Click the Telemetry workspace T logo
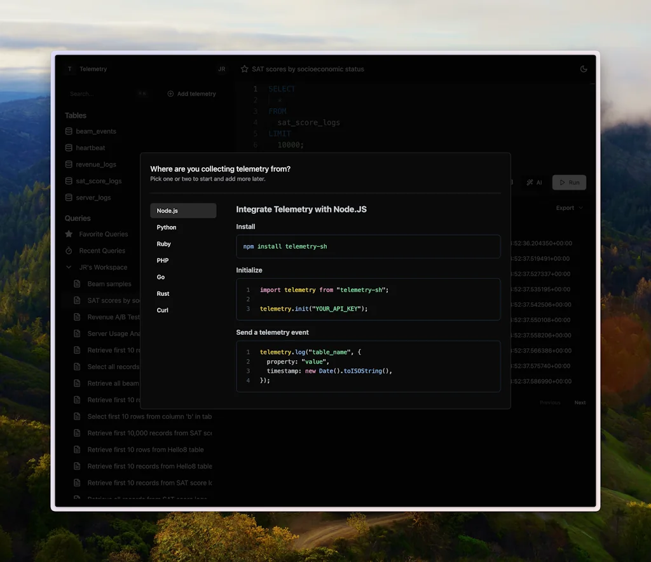The width and height of the screenshot is (651, 562). [x=69, y=69]
